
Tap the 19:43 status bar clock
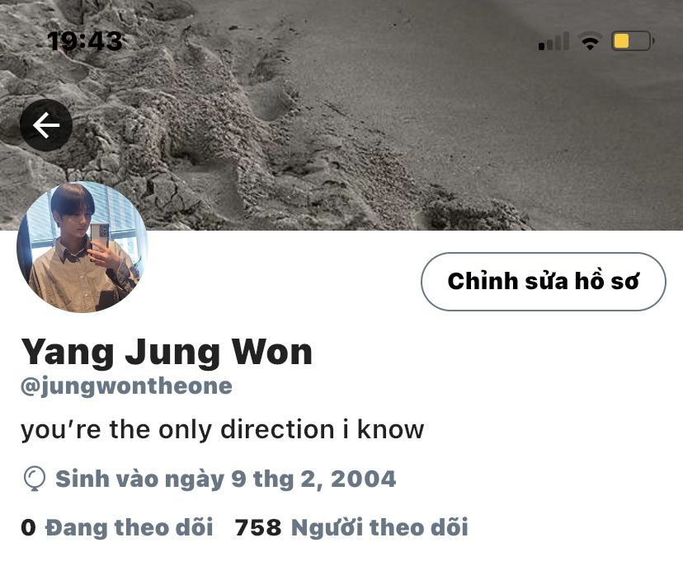(x=85, y=41)
